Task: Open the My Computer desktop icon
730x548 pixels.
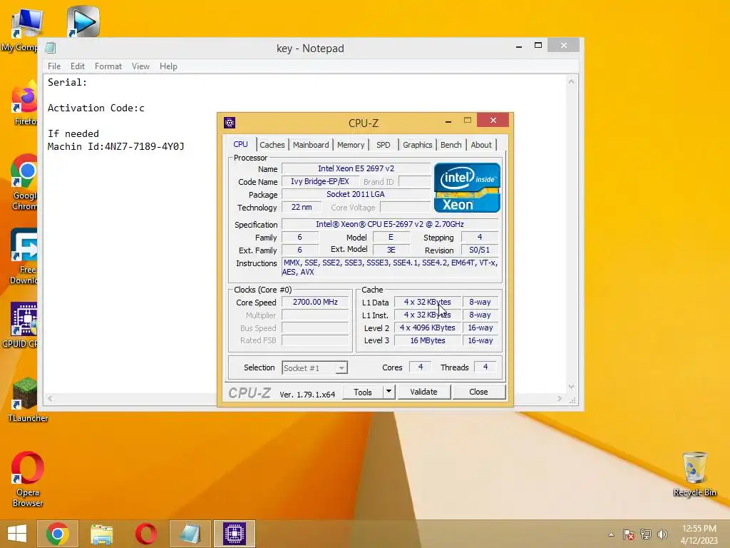Action: click(x=26, y=27)
